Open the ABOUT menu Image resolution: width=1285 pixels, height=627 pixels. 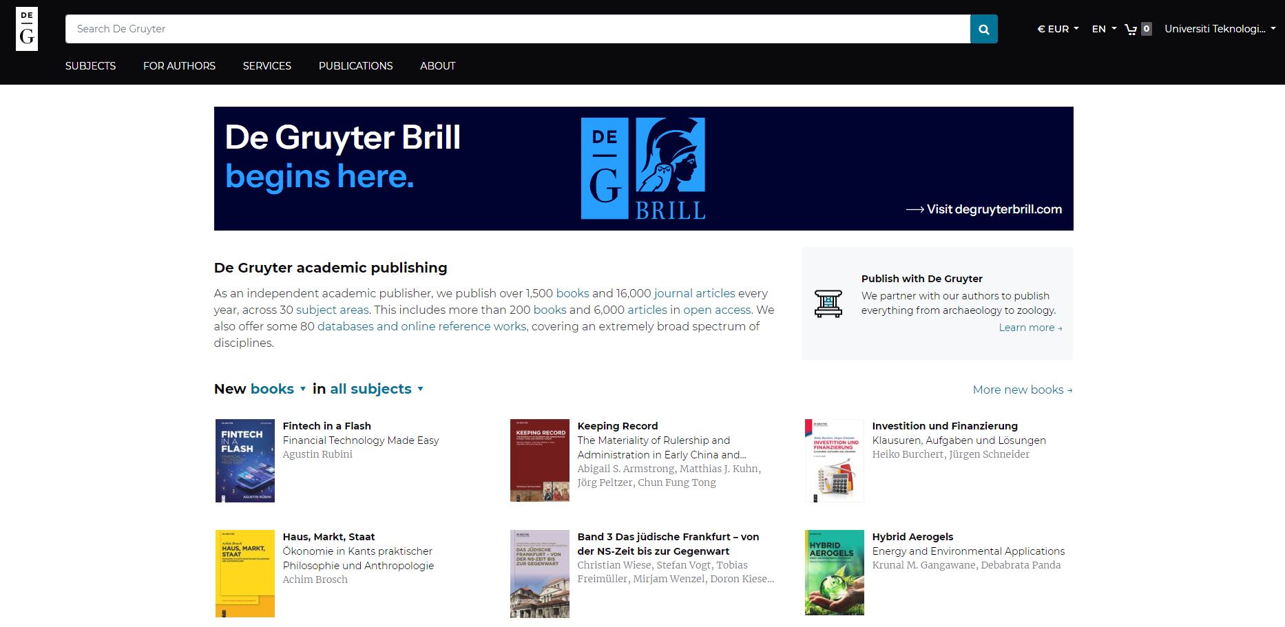(438, 66)
